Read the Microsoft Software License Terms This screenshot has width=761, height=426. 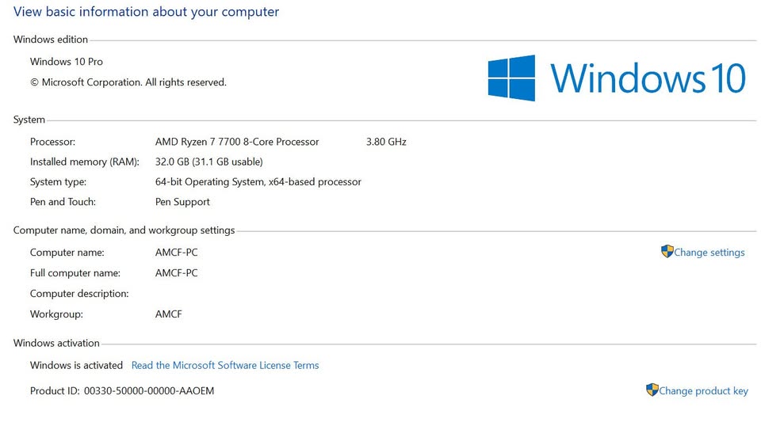tap(225, 365)
